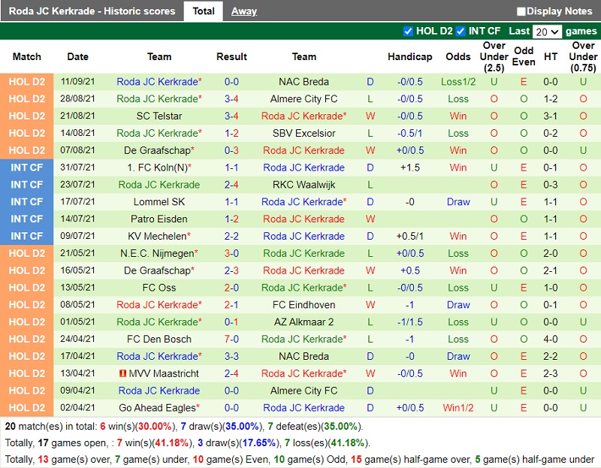
Task: Click the Odd Even column header
Action: click(524, 56)
